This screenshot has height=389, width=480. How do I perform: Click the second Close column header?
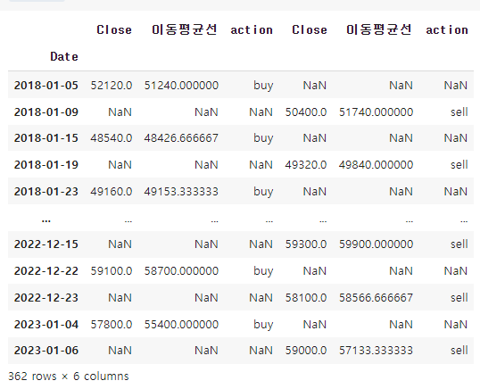[x=310, y=30]
